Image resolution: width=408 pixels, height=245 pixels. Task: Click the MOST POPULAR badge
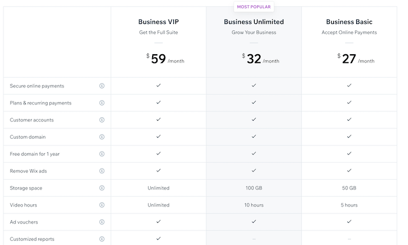[254, 7]
